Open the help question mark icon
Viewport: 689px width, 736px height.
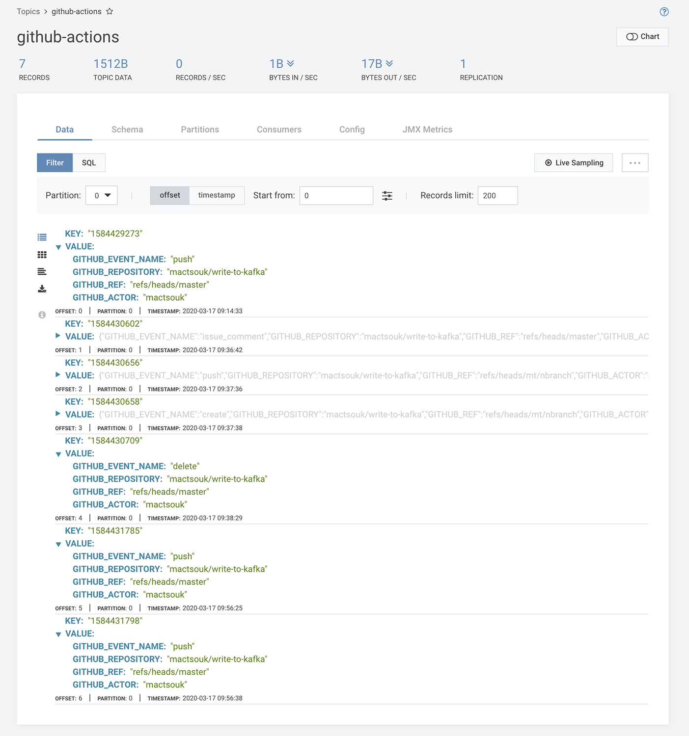click(x=664, y=12)
